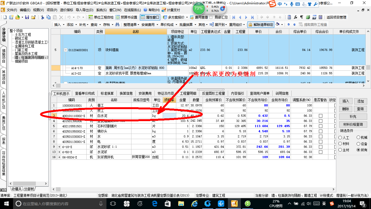Open the 编辑(E) menu
Viewport: 371px width, 209px height.
click(x=25, y=10)
